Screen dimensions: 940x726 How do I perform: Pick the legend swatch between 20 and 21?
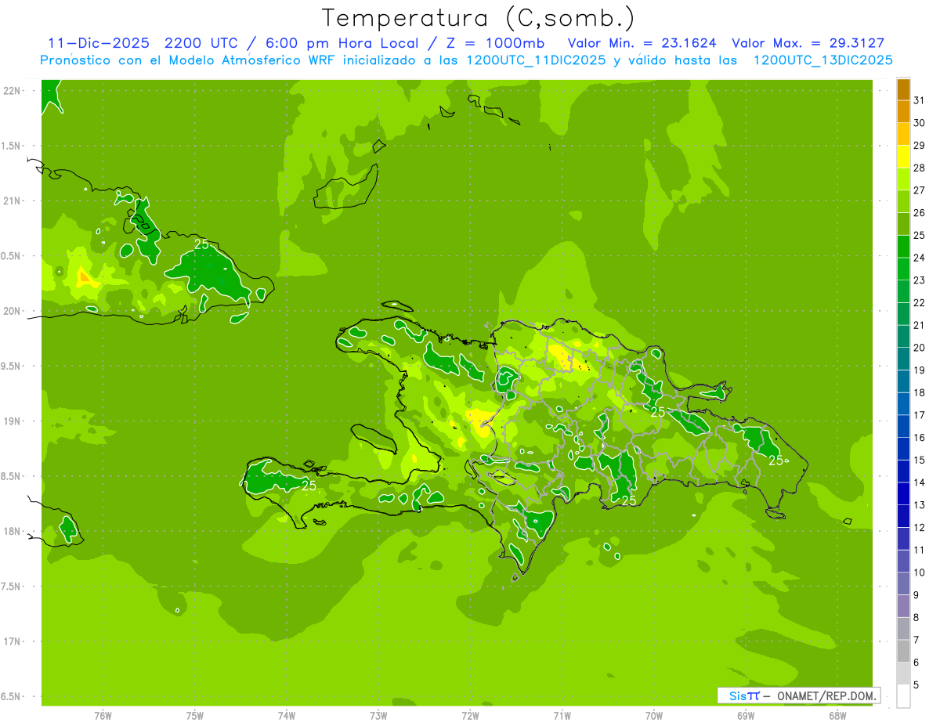click(x=903, y=337)
